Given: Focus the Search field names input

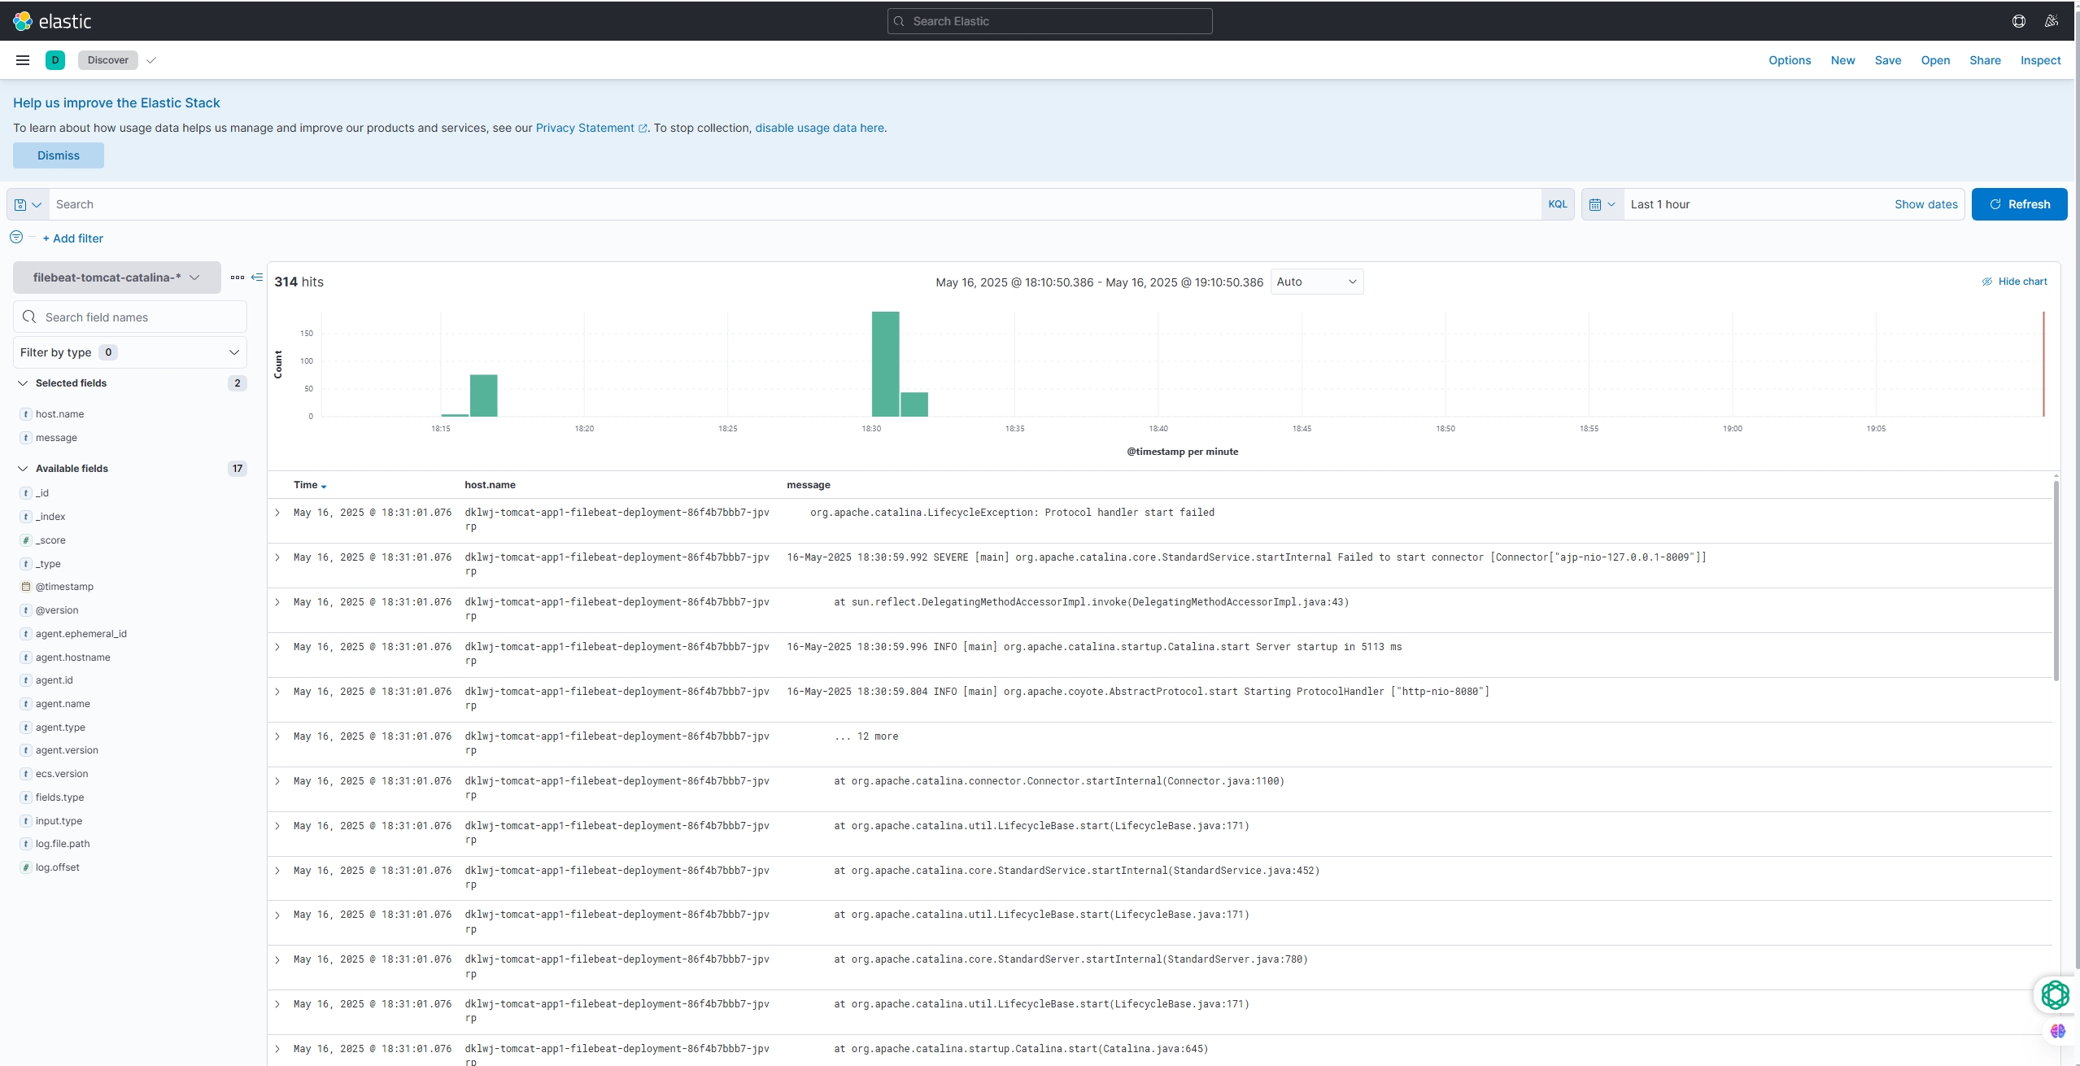Looking at the screenshot, I should (x=130, y=317).
